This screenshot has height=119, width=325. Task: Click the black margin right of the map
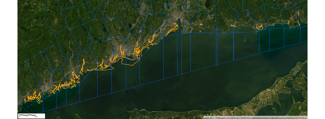coord(316,57)
